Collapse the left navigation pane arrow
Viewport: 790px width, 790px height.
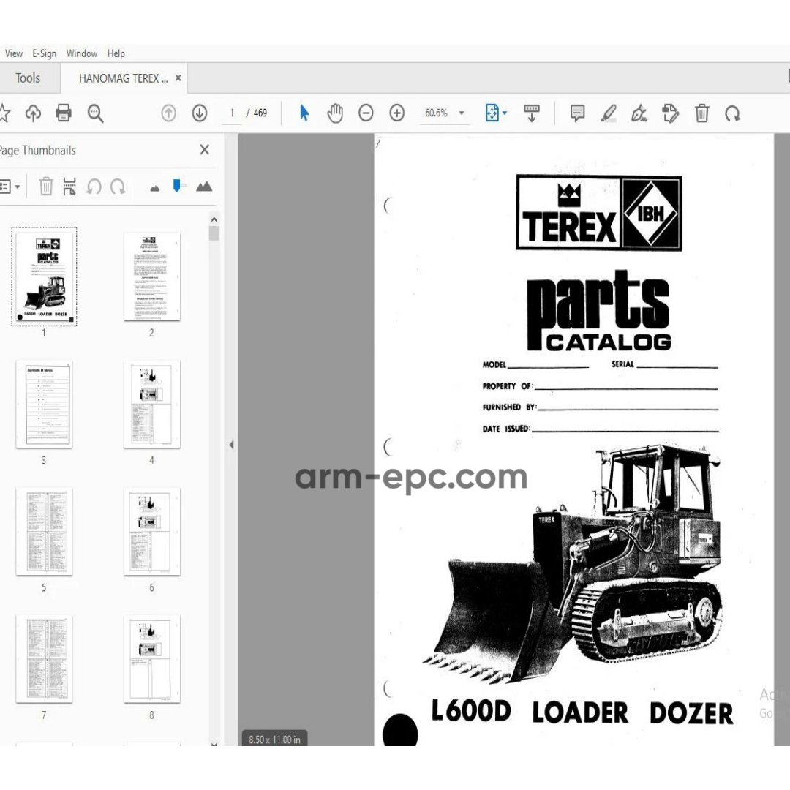[x=231, y=445]
